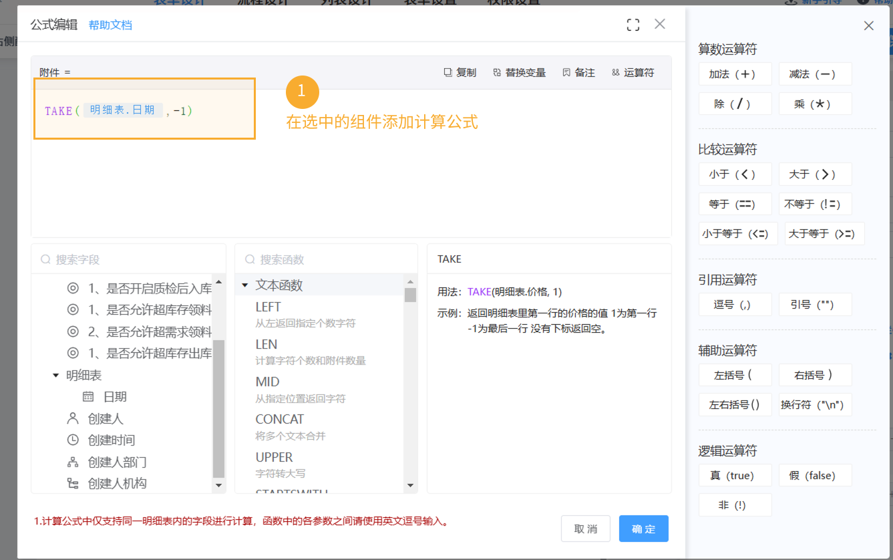Insert 不等于 (!=) operator

coord(815,204)
